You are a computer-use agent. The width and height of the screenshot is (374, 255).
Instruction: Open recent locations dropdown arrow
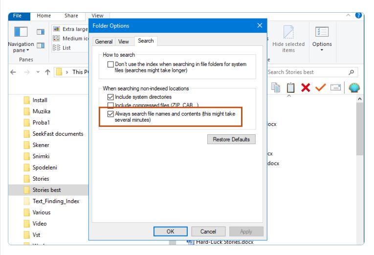click(38, 72)
